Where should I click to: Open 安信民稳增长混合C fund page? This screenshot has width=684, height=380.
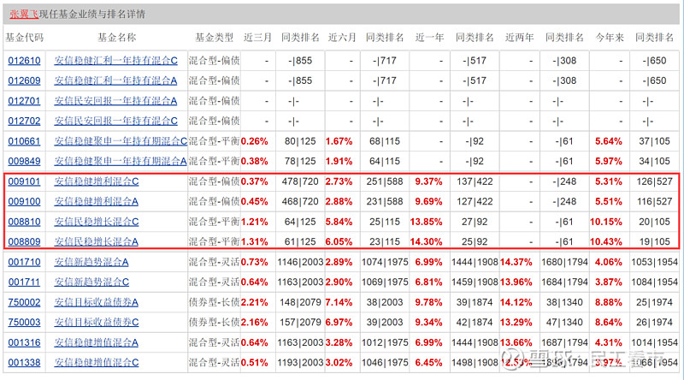(x=97, y=222)
